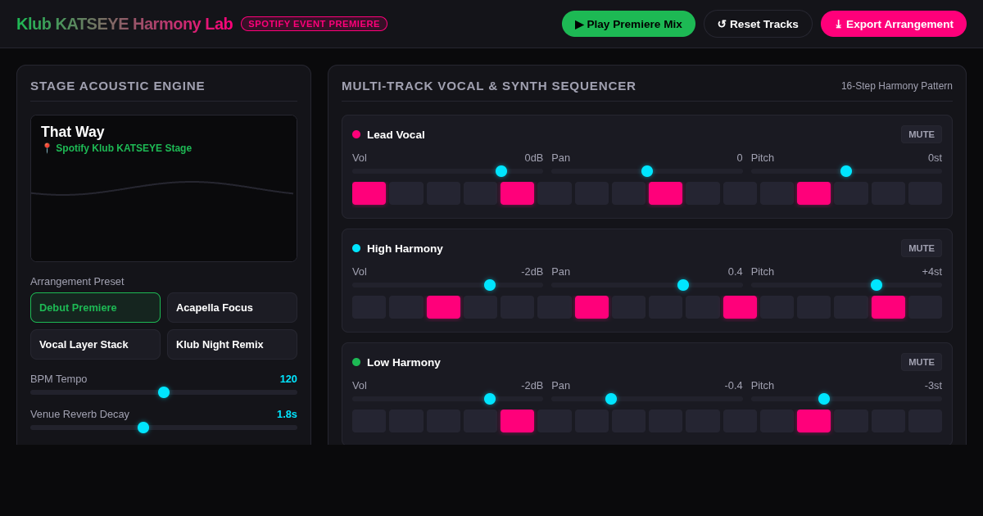Turn off Lead Vocal step 13
This screenshot has height=516, width=983.
(813, 193)
